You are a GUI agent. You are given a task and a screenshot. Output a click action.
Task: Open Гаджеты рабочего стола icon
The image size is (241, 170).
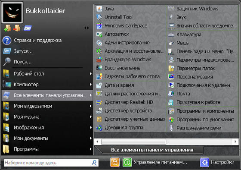coord(99,77)
